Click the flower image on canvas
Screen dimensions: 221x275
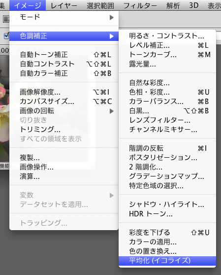(x=4, y=109)
